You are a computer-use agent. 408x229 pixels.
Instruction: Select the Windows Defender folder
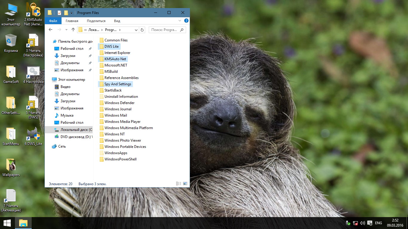tap(119, 103)
